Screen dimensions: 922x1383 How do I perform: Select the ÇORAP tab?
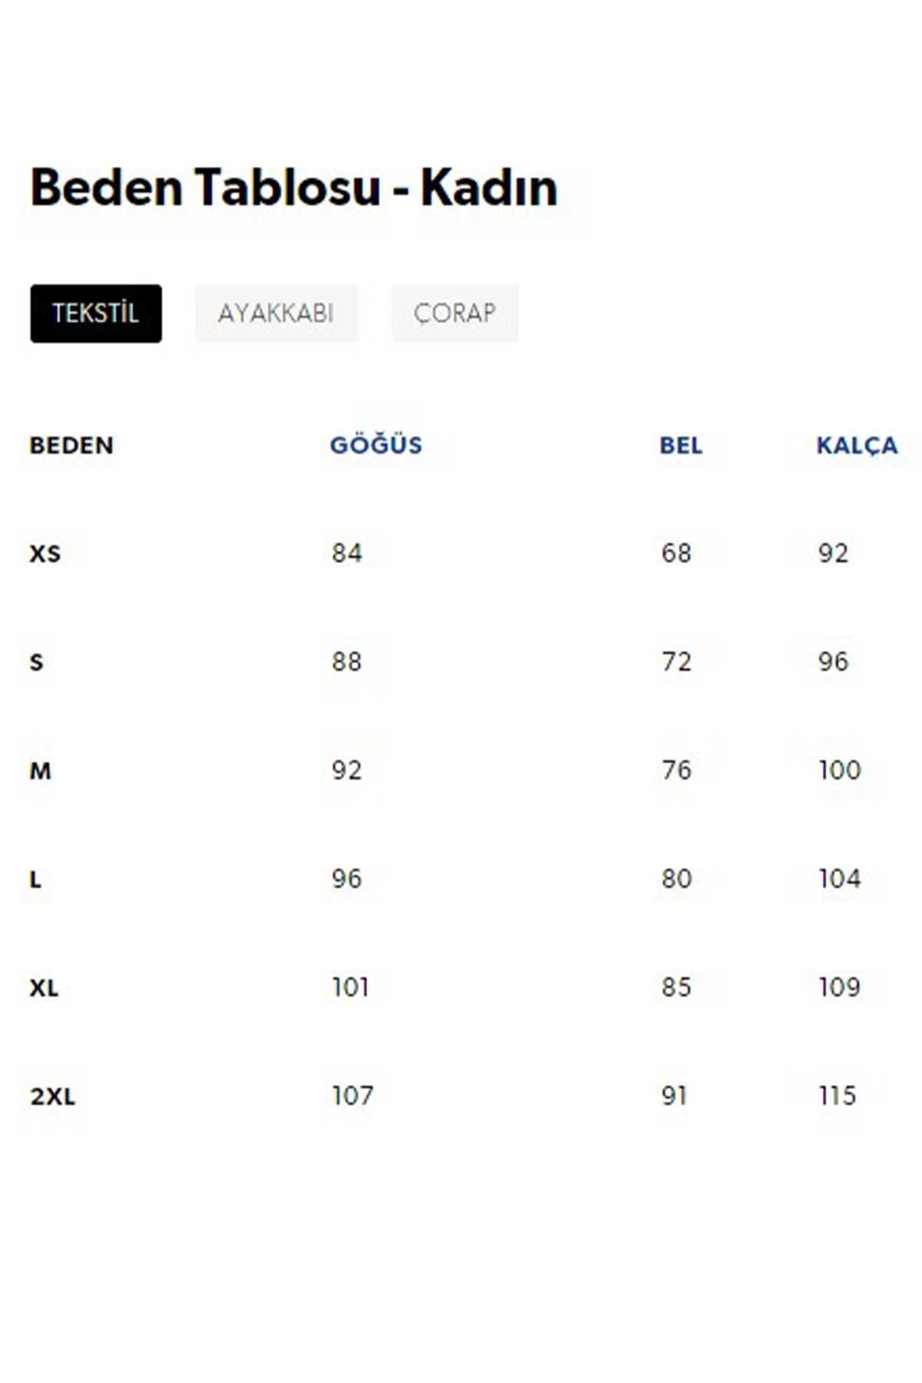(x=455, y=313)
